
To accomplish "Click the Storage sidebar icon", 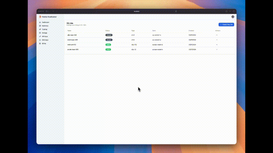I will 40,33.
